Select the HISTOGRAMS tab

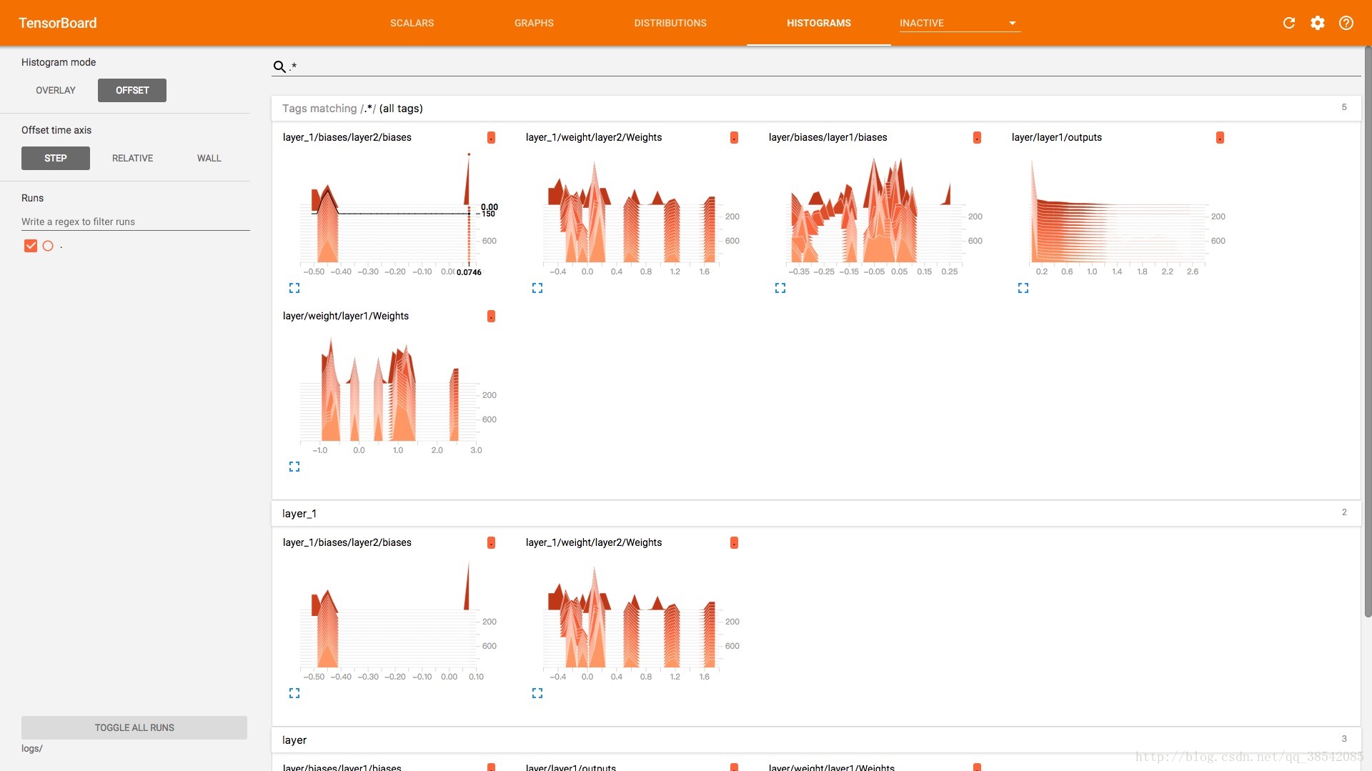coord(819,23)
